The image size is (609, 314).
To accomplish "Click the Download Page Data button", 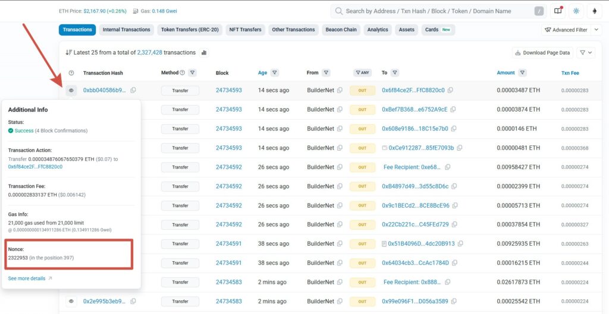I will pos(542,53).
